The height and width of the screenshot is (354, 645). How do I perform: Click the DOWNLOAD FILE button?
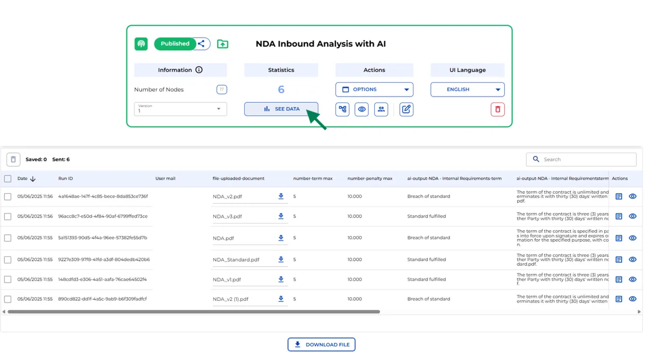click(321, 344)
